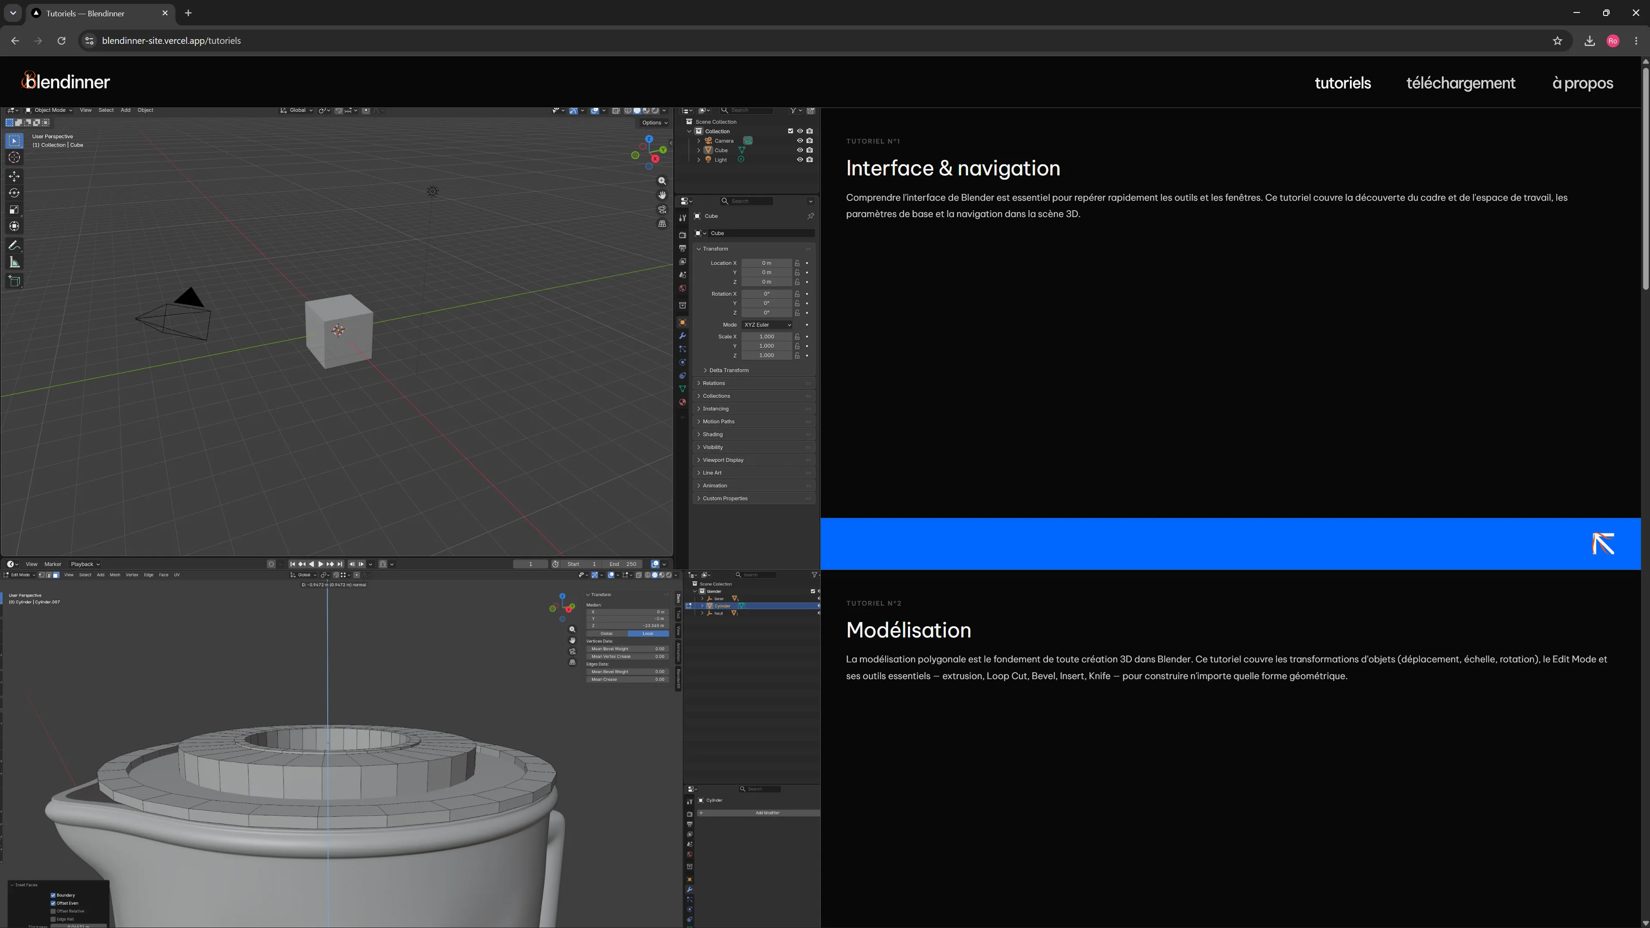This screenshot has height=928, width=1650.
Task: Open the Mesh menu in Edit Mode header
Action: [x=115, y=575]
